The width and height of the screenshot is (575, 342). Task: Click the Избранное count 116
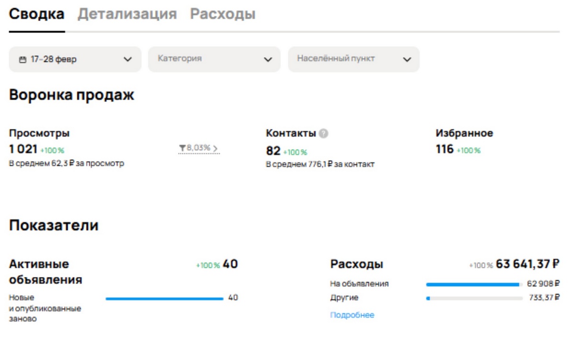click(444, 149)
